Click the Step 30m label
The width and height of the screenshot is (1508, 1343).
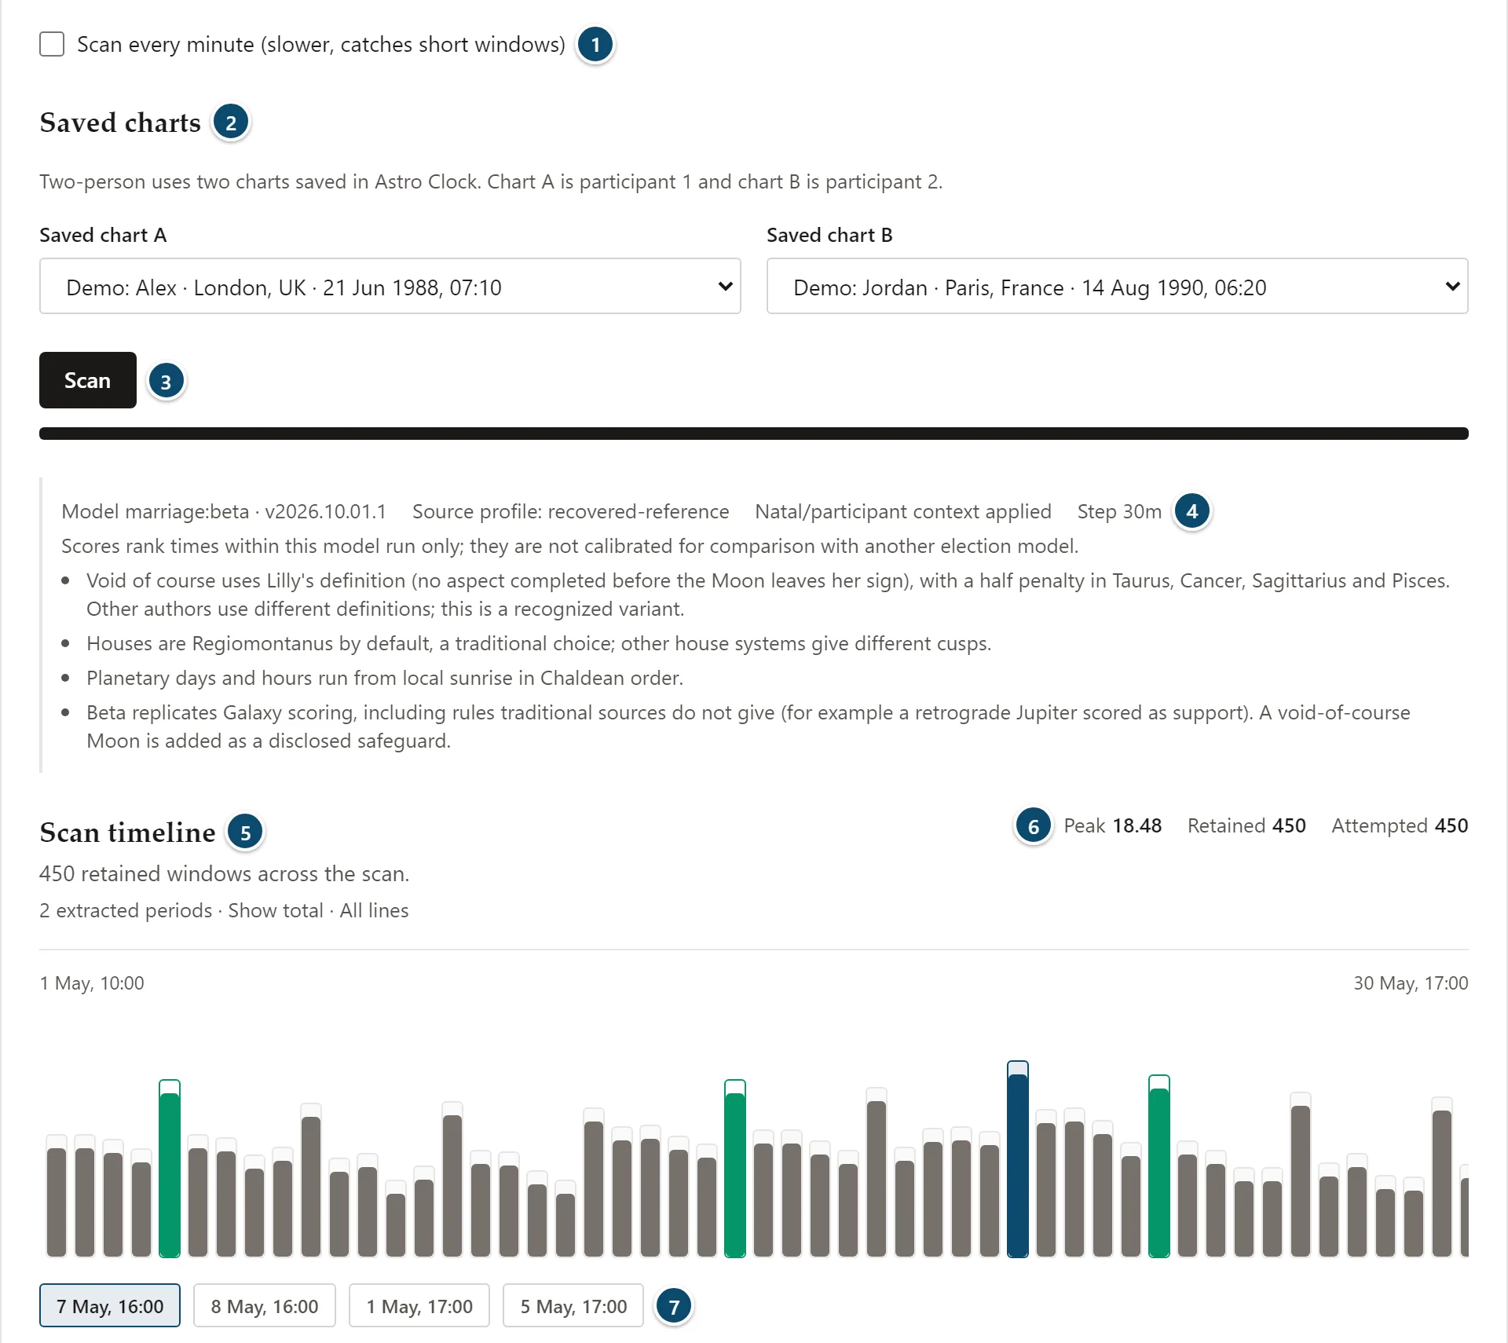tap(1119, 511)
